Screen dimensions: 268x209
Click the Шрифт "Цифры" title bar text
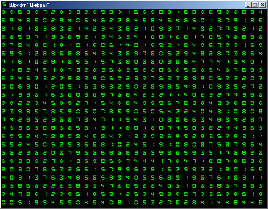click(x=29, y=5)
